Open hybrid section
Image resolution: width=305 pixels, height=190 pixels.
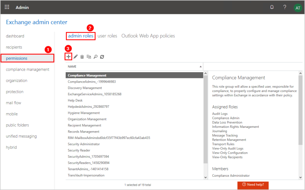[x=11, y=147]
